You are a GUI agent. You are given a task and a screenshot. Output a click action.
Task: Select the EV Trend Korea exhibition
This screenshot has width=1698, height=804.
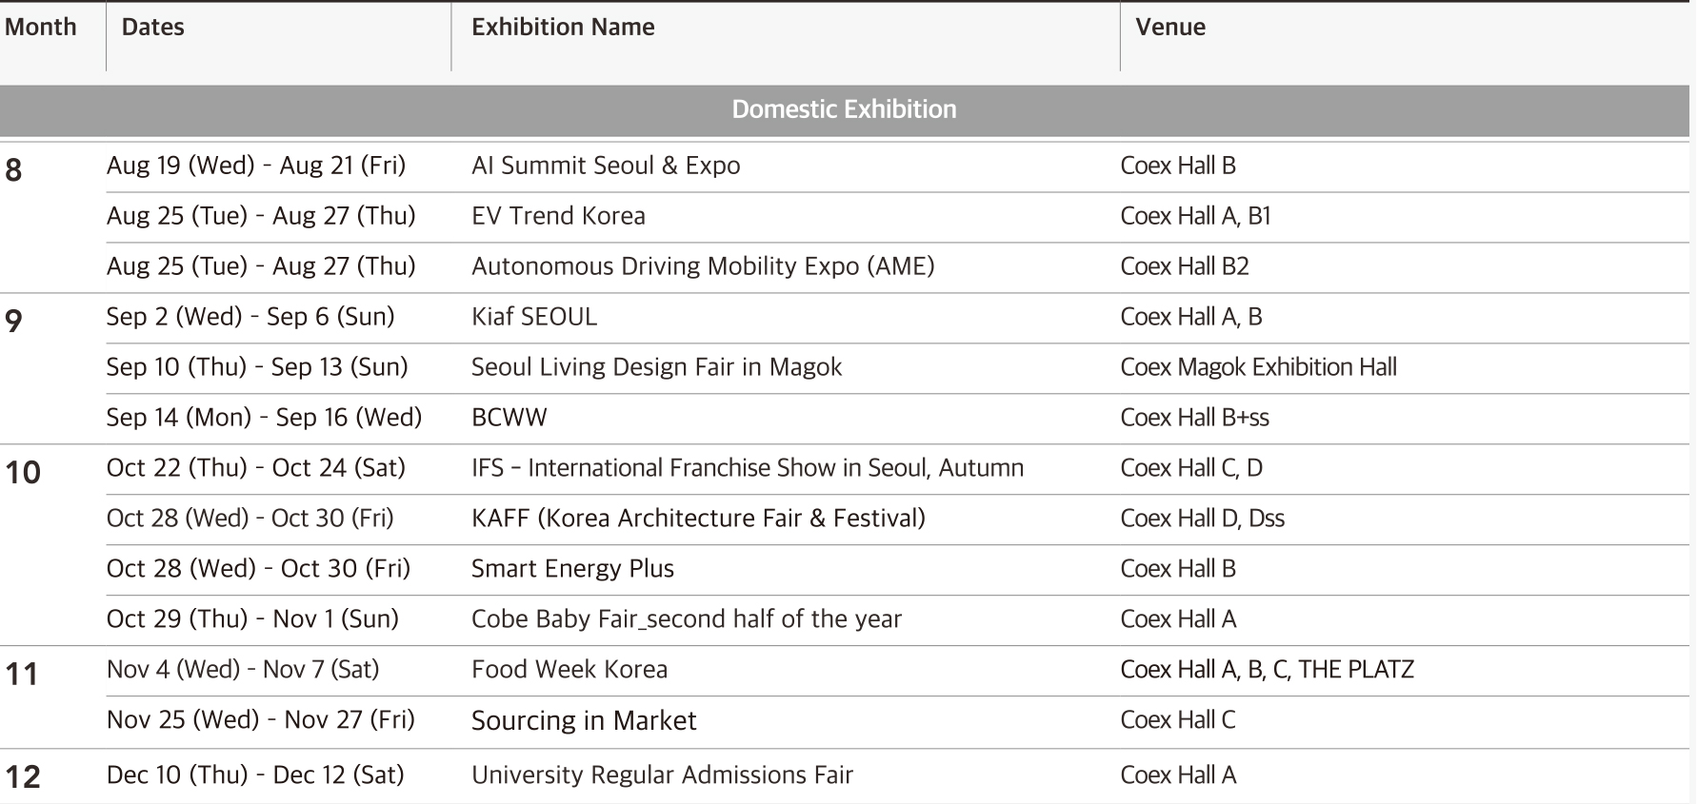558,216
